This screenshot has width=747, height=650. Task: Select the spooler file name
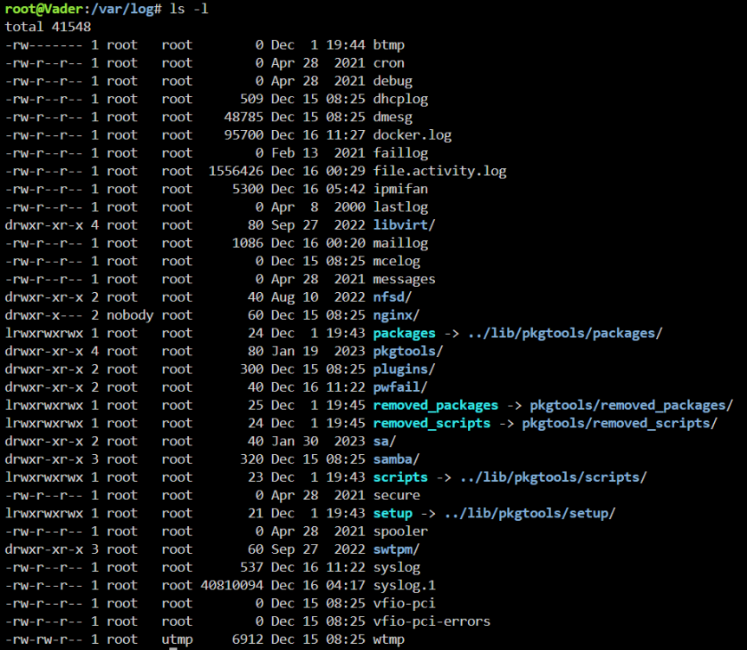400,532
